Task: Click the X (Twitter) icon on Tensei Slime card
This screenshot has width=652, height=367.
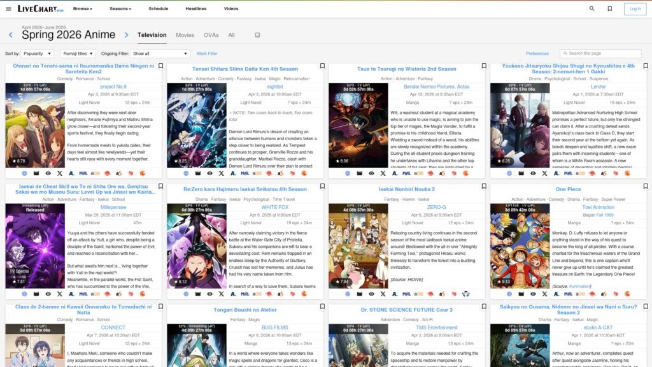Action: (221, 173)
